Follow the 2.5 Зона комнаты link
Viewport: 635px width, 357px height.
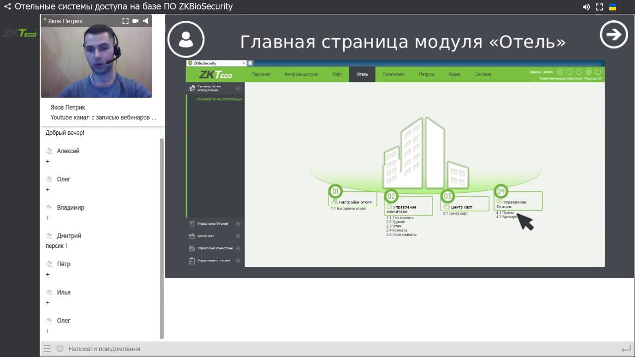(401, 235)
